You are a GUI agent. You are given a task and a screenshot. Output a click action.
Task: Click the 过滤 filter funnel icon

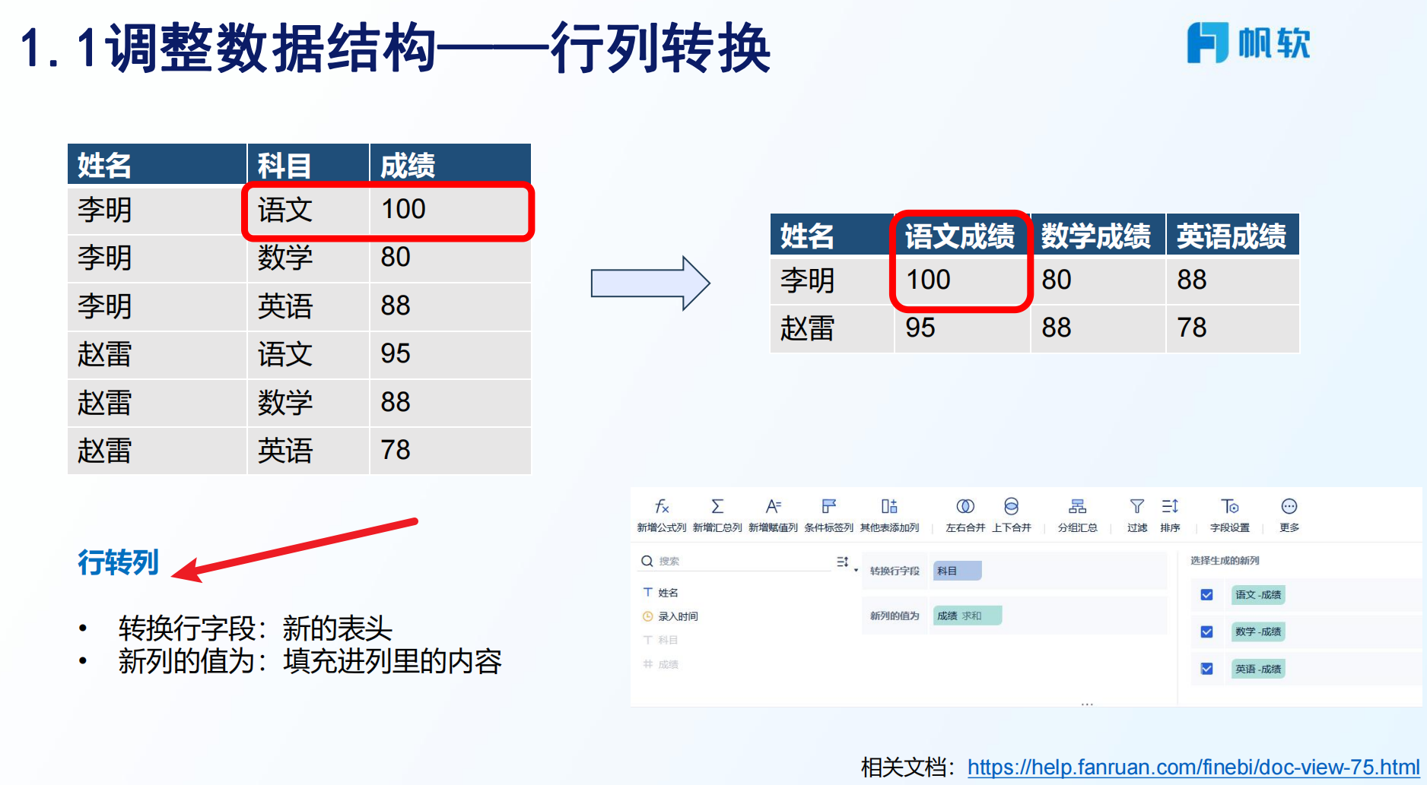(x=1137, y=506)
